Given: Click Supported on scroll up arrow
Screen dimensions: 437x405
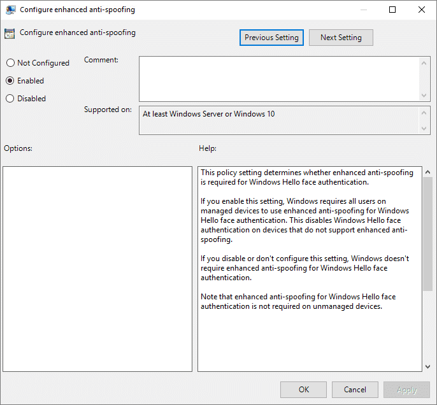Looking at the screenshot, I should coord(424,113).
